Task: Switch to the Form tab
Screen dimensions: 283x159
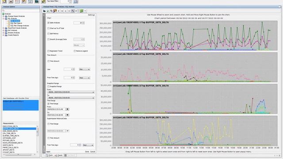Action: tap(49, 155)
